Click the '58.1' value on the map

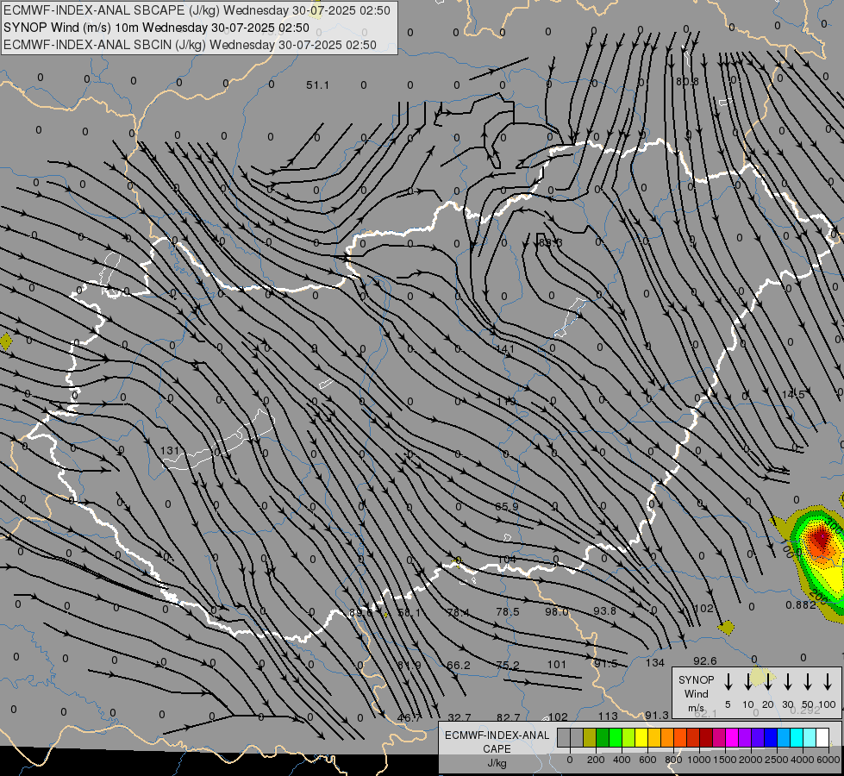click(x=409, y=613)
